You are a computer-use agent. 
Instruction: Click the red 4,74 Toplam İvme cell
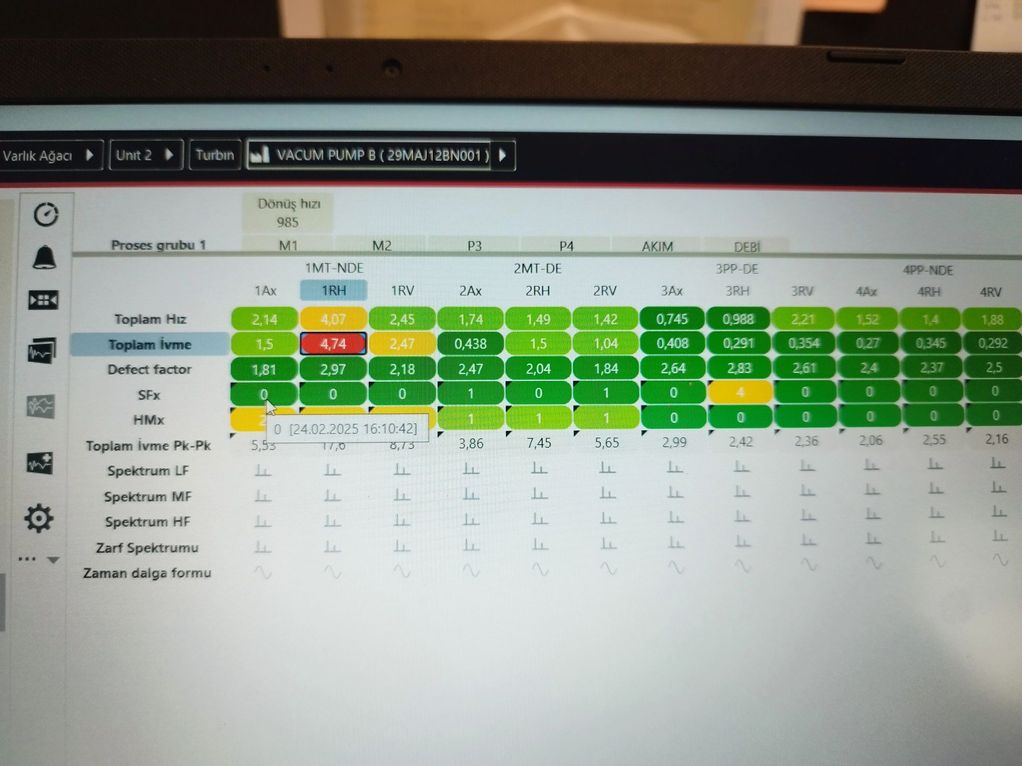[x=333, y=344]
